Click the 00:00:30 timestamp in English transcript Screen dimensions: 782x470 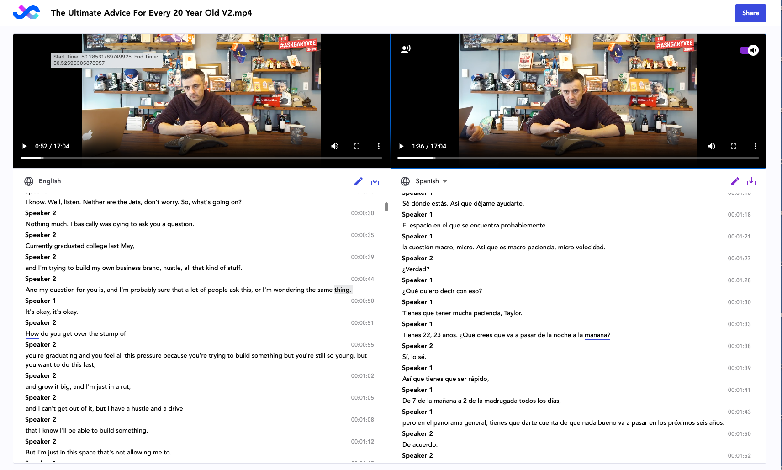(x=362, y=213)
